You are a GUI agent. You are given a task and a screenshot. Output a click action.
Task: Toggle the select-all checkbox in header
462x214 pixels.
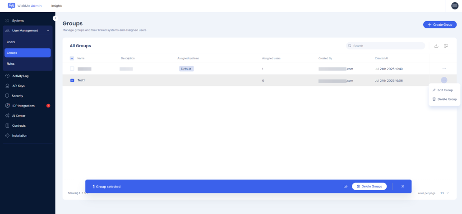coord(72,58)
